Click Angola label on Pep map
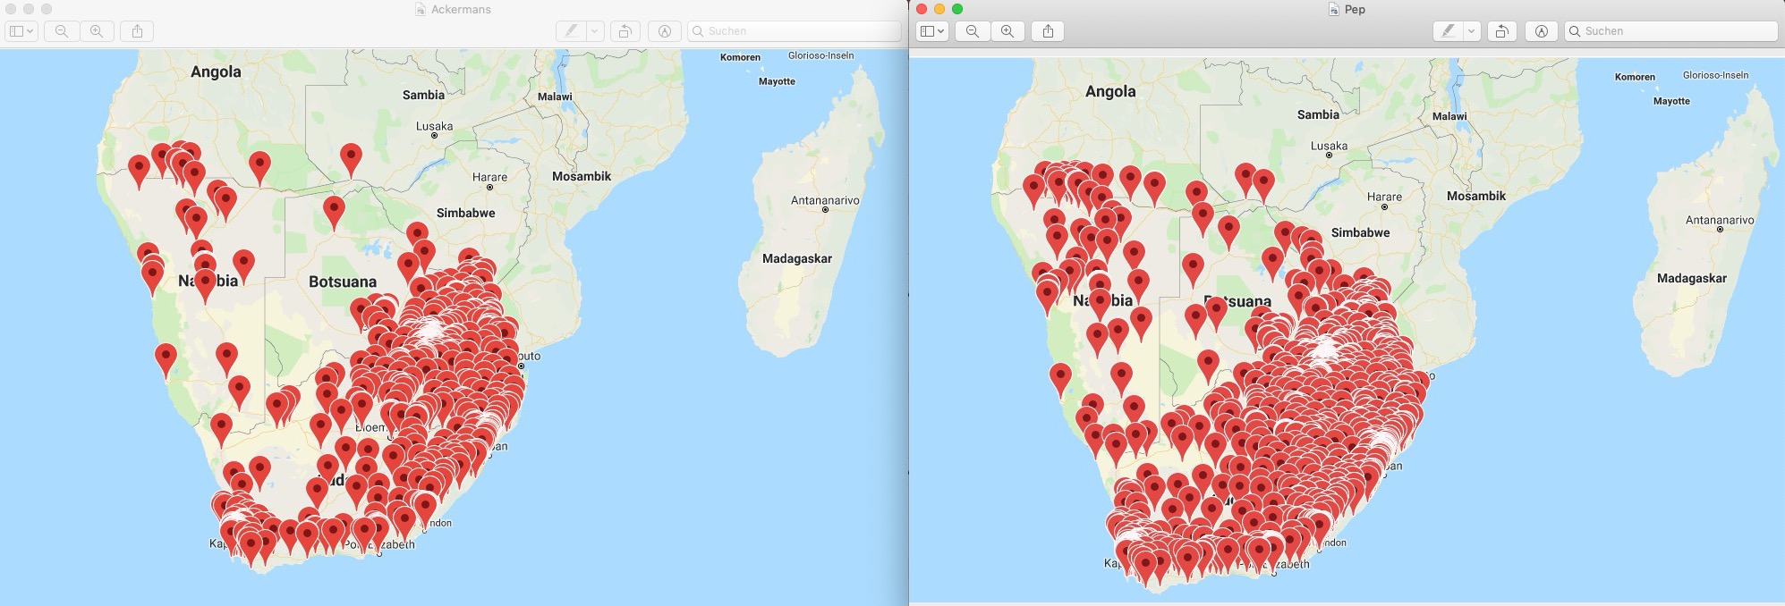 (1110, 91)
